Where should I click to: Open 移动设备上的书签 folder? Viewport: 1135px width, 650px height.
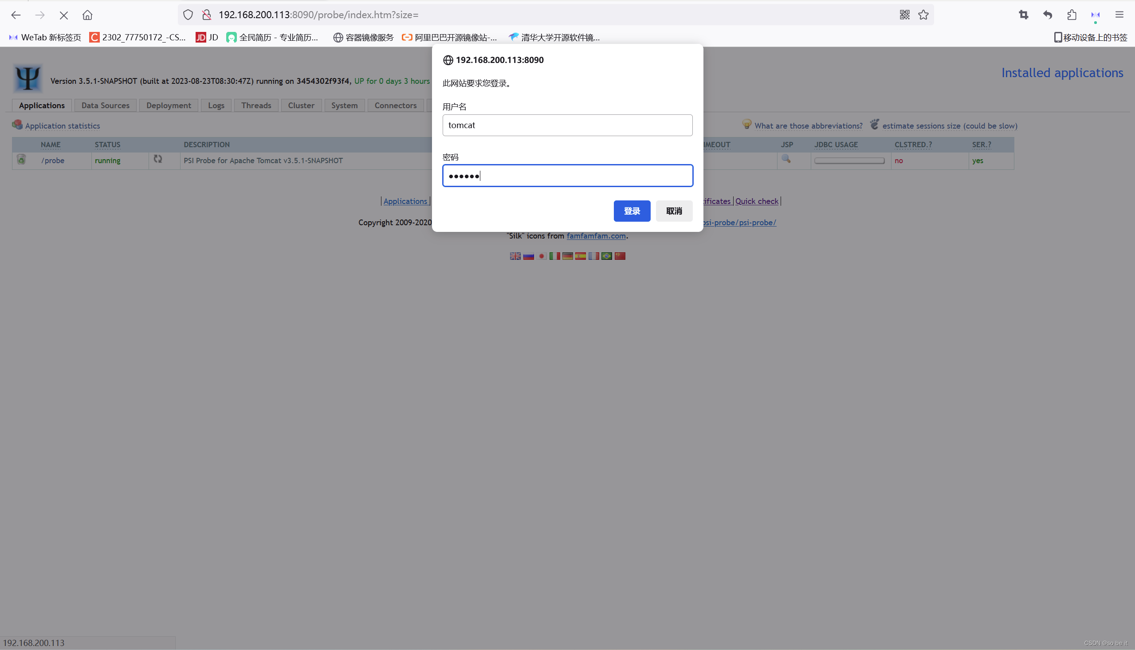click(x=1090, y=38)
